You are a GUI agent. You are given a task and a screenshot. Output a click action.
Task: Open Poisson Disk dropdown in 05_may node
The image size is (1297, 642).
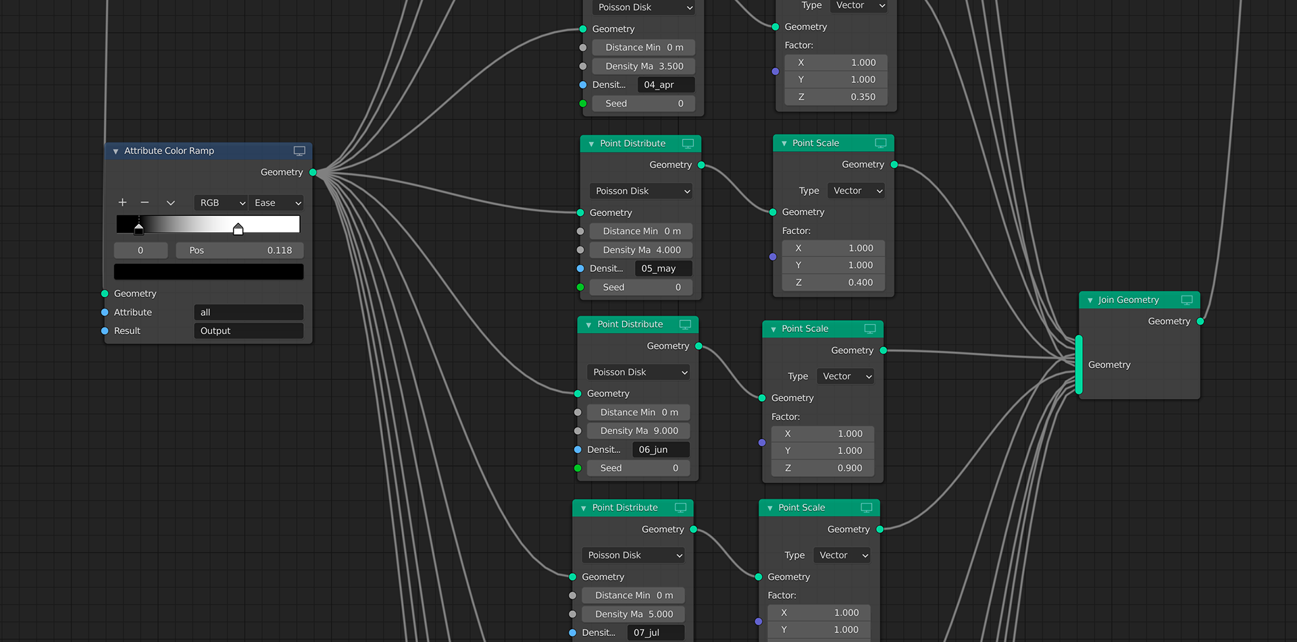(642, 191)
